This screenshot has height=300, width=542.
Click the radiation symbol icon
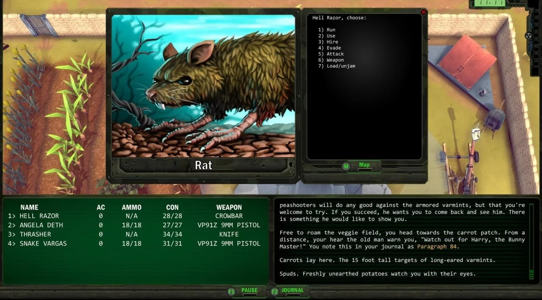click(x=528, y=35)
